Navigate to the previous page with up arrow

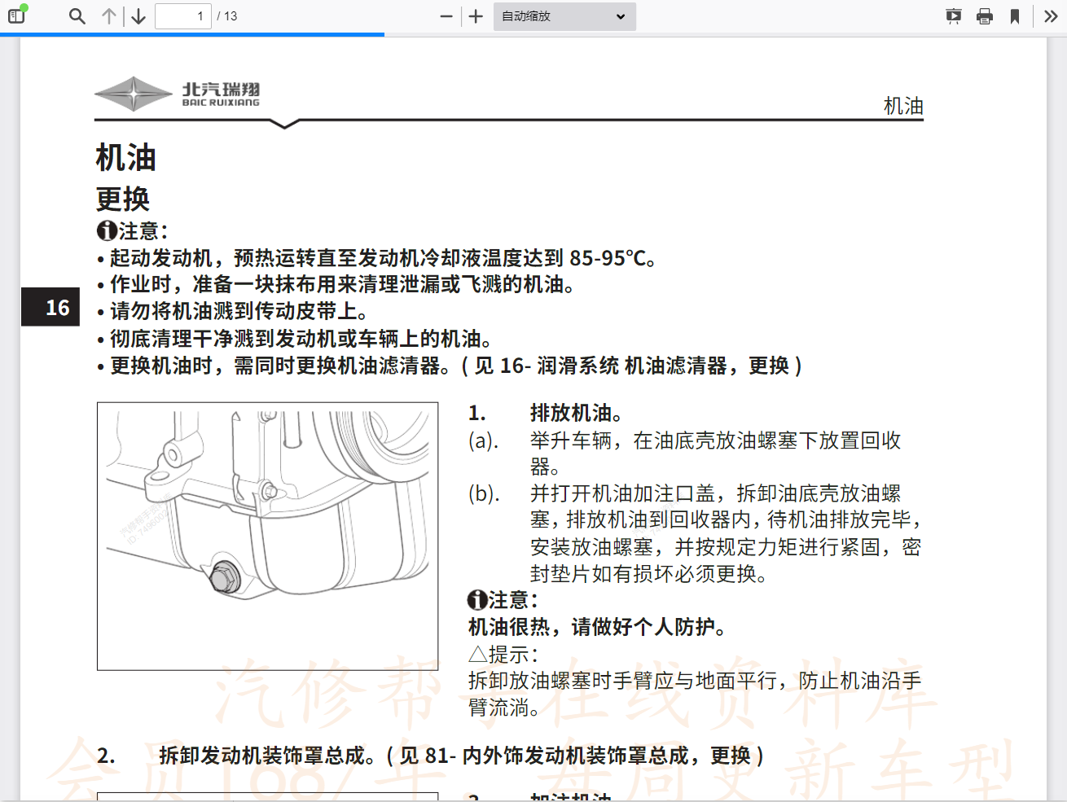[x=109, y=15]
